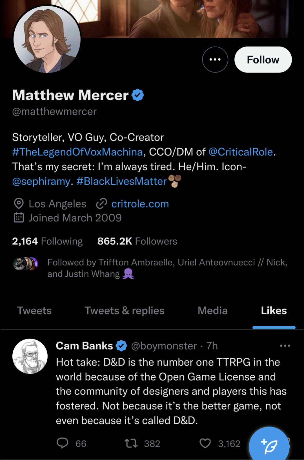Select the Likes tab

pos(274,311)
